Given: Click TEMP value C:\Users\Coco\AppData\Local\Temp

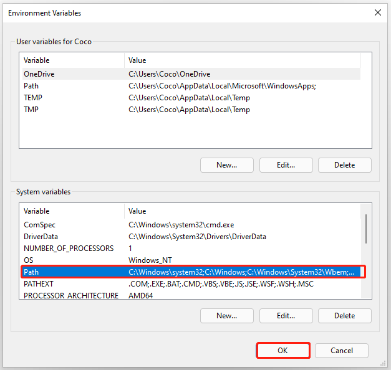Looking at the screenshot, I should tap(189, 98).
